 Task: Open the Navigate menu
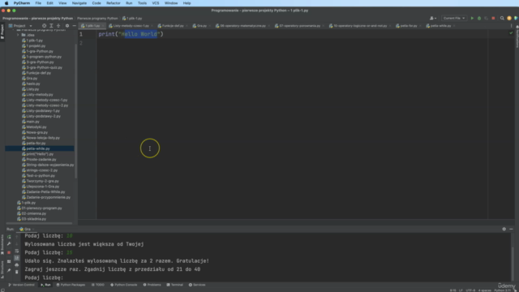pos(79,3)
